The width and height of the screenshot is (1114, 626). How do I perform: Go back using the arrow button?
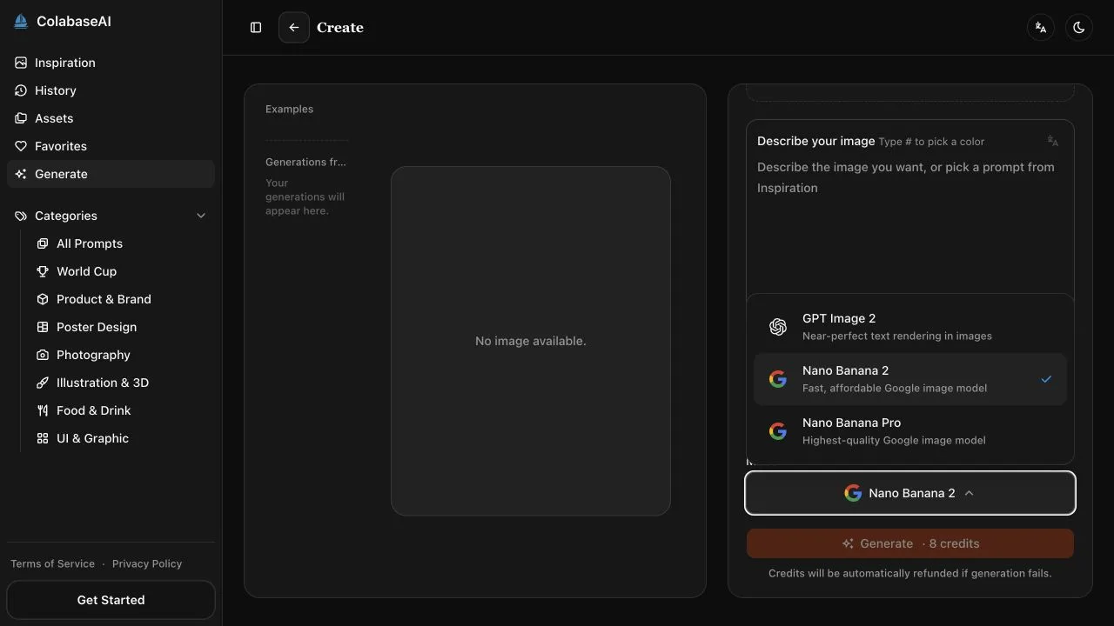[294, 28]
